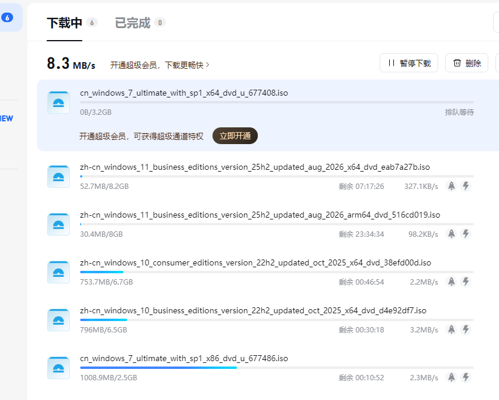Screen dimensions: 499x400
Task: Click 删除 button with trash icon
Action: [x=467, y=63]
